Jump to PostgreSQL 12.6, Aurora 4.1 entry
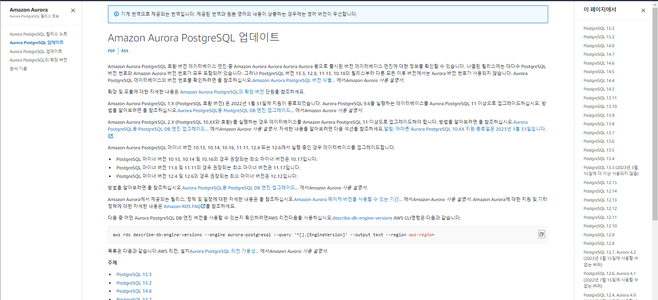 pyautogui.click(x=611, y=280)
